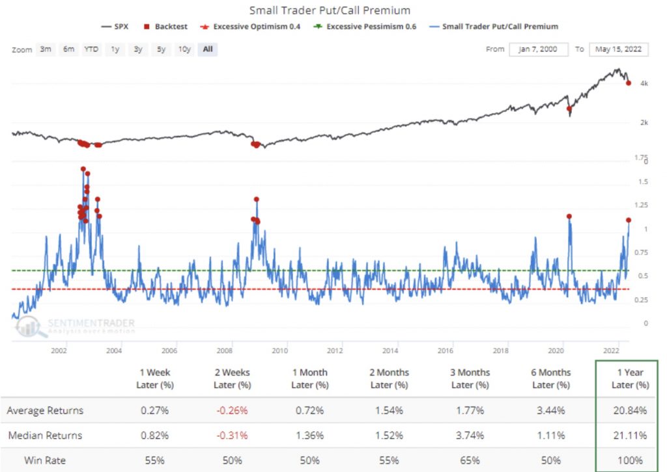This screenshot has height=472, width=667.
Task: Set chart zoom to 6m
Action: (68, 49)
